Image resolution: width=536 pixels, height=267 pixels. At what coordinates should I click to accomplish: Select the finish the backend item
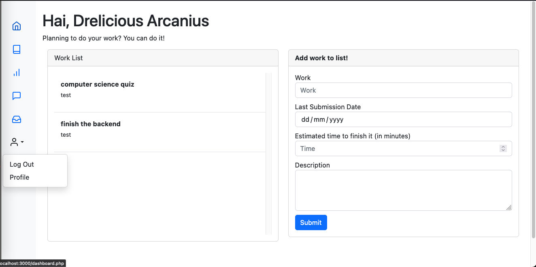91,124
